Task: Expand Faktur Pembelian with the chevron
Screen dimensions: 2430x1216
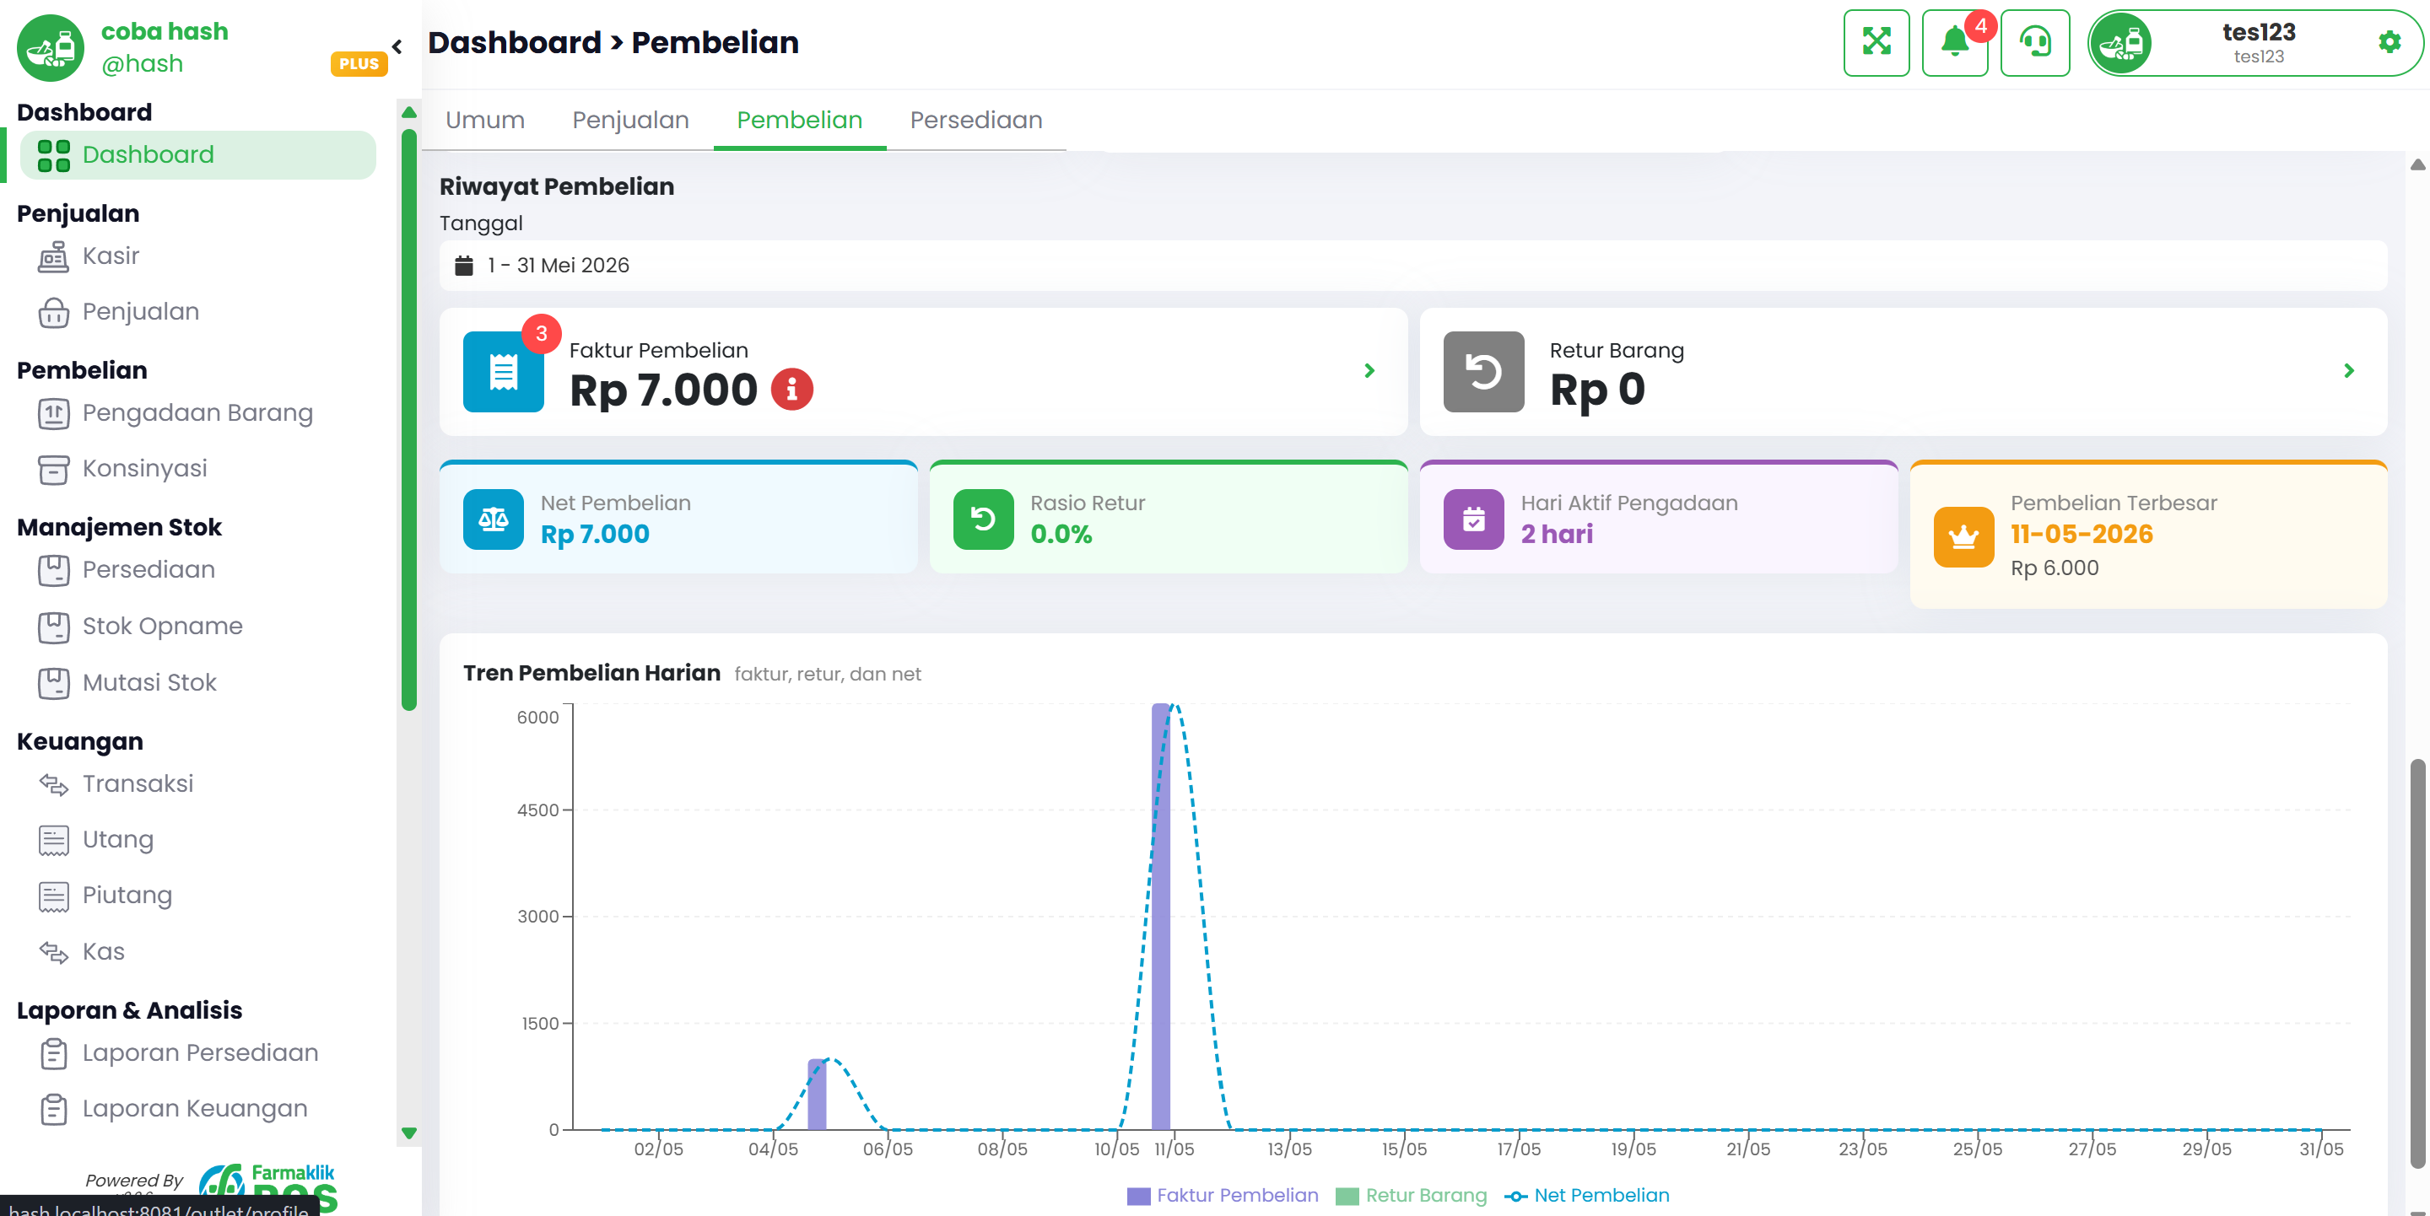Action: pos(1369,371)
